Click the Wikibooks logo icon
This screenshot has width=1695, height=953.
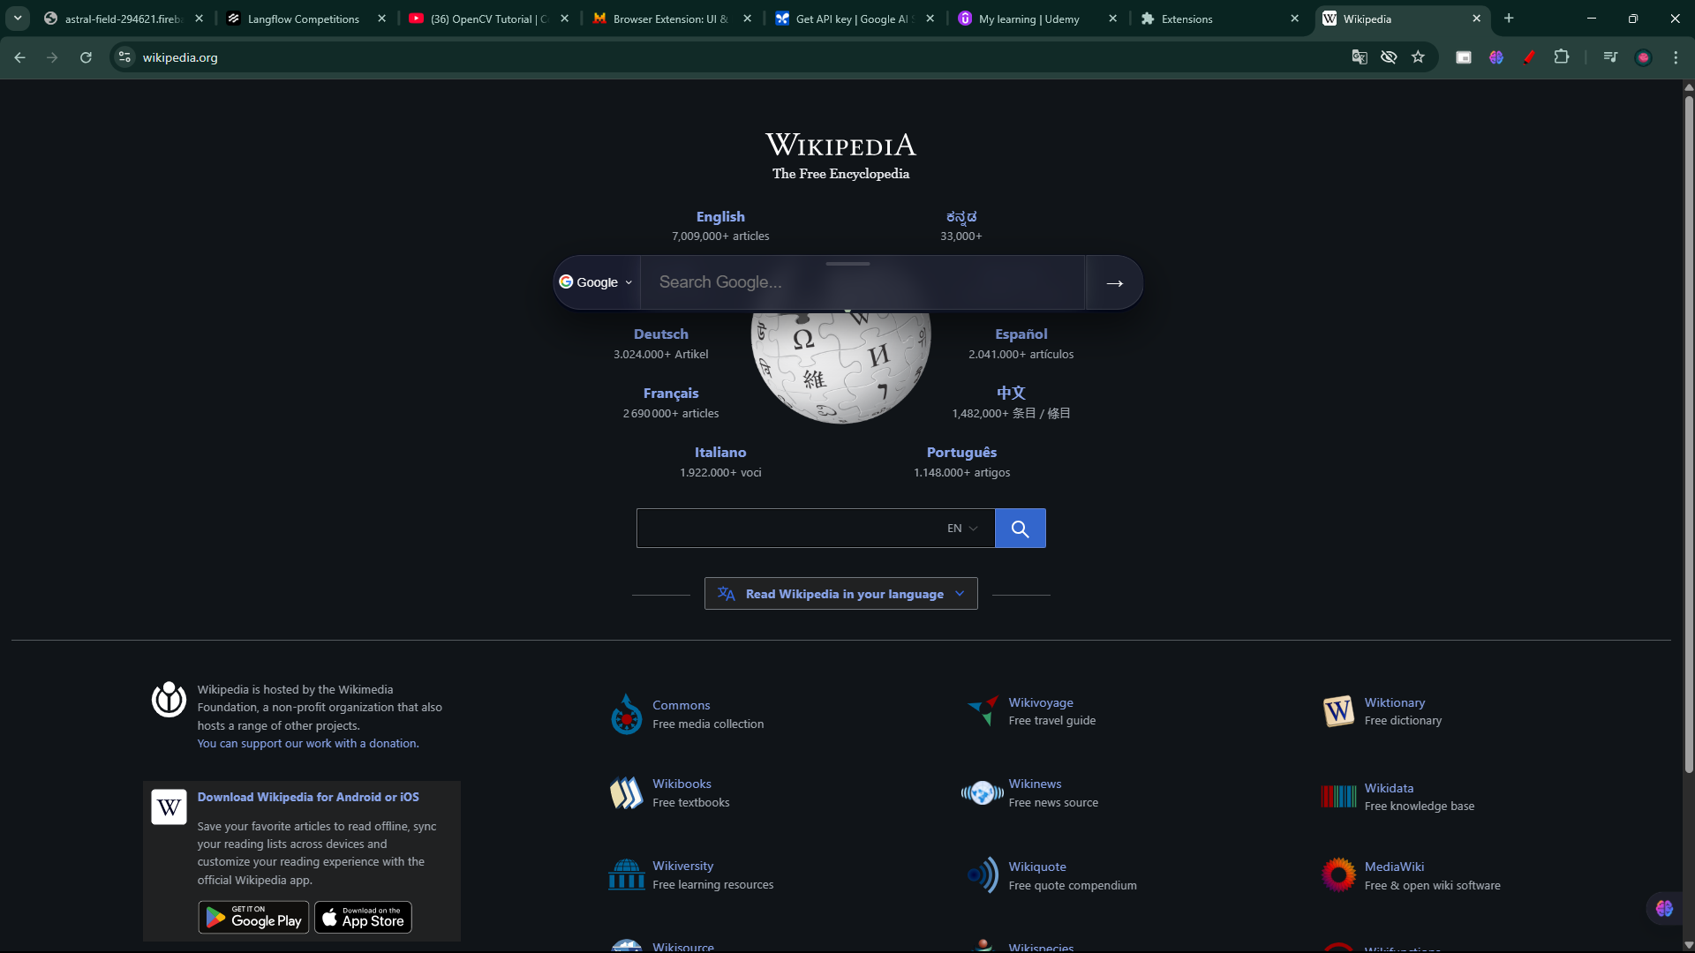pyautogui.click(x=627, y=793)
